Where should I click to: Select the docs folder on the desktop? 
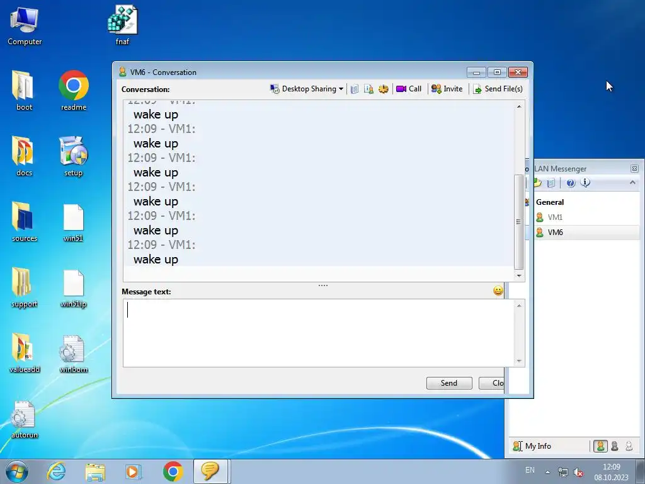[24, 156]
